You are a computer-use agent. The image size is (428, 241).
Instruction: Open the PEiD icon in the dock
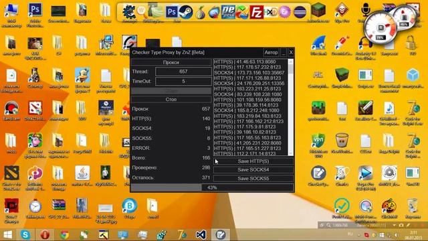[228, 12]
